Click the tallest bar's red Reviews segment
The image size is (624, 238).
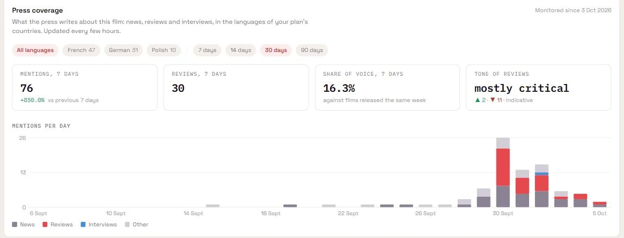point(503,167)
